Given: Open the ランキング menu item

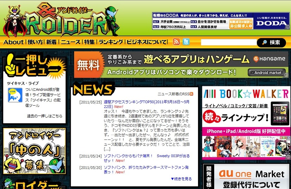Looking at the screenshot, I should 111,42.
